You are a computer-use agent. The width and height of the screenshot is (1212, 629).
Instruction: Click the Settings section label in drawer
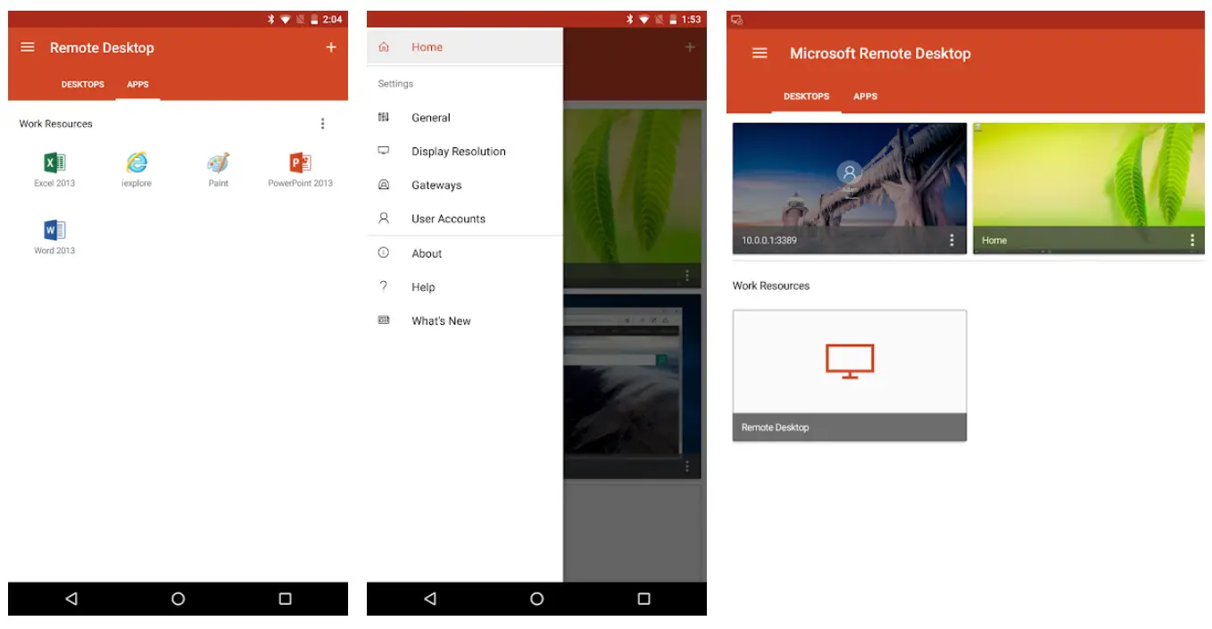[395, 84]
